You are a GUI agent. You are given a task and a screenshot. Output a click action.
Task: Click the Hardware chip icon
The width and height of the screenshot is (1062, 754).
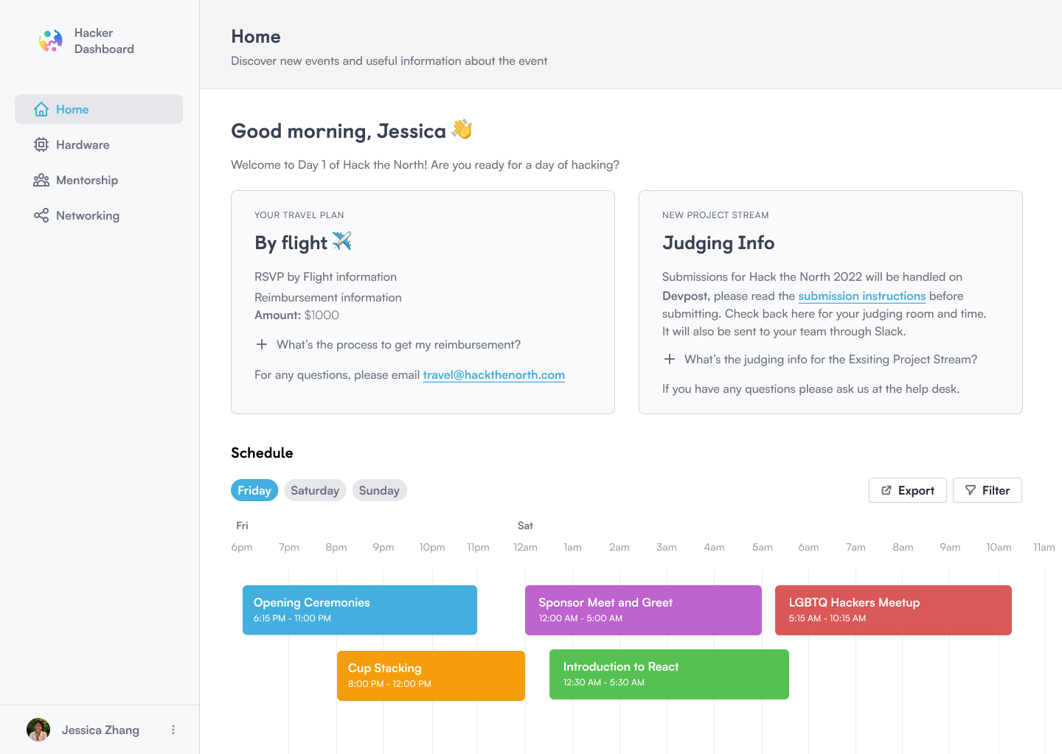(41, 144)
